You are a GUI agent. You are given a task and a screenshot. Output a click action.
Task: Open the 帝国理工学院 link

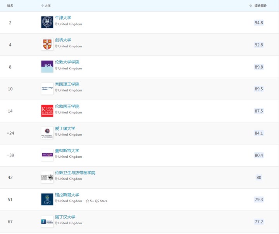tap(67, 84)
